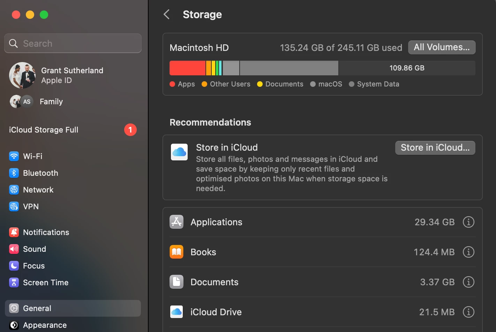
Task: Click the Sound speaker icon
Action: [x=14, y=249]
